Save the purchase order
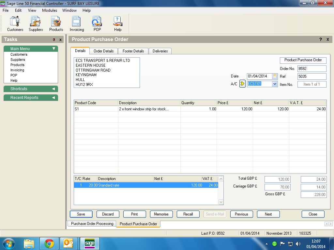Viewport: 334px width, 250px height. point(81,214)
